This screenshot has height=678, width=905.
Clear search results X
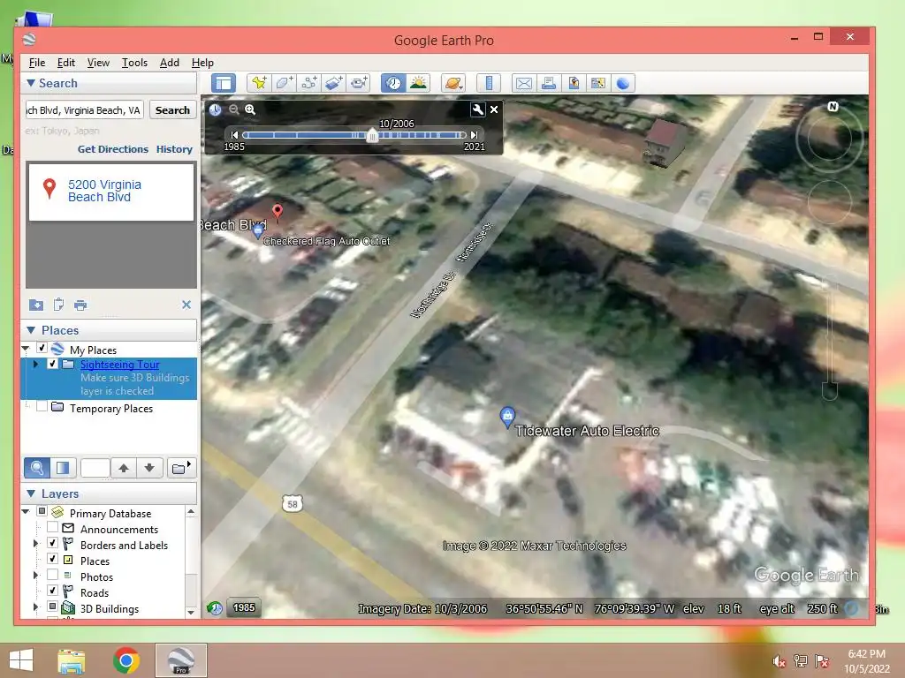tap(186, 305)
